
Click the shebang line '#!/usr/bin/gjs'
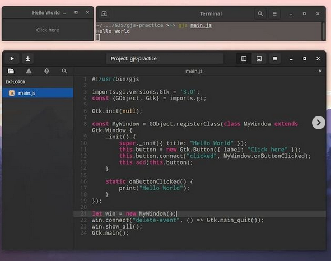click(x=115, y=79)
